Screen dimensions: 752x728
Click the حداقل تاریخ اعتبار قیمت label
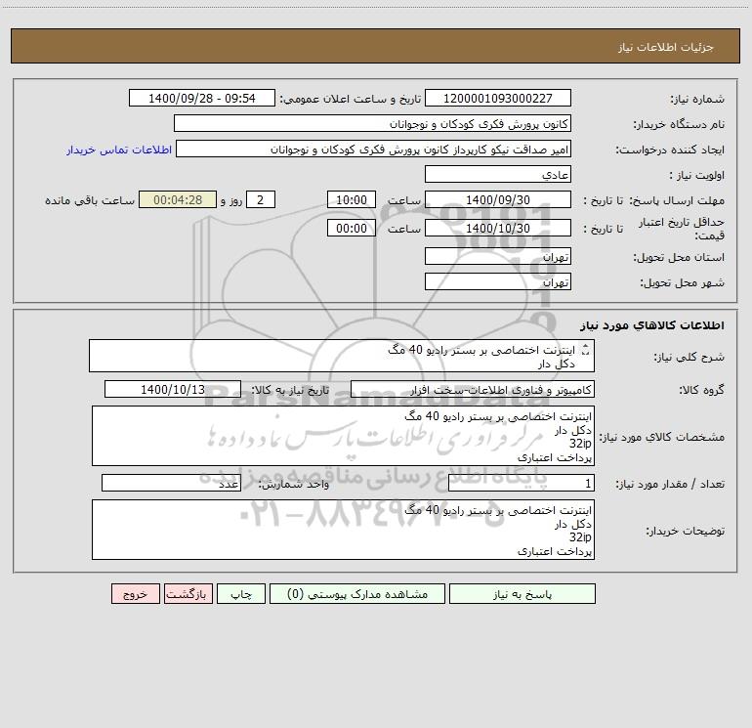pyautogui.click(x=681, y=229)
